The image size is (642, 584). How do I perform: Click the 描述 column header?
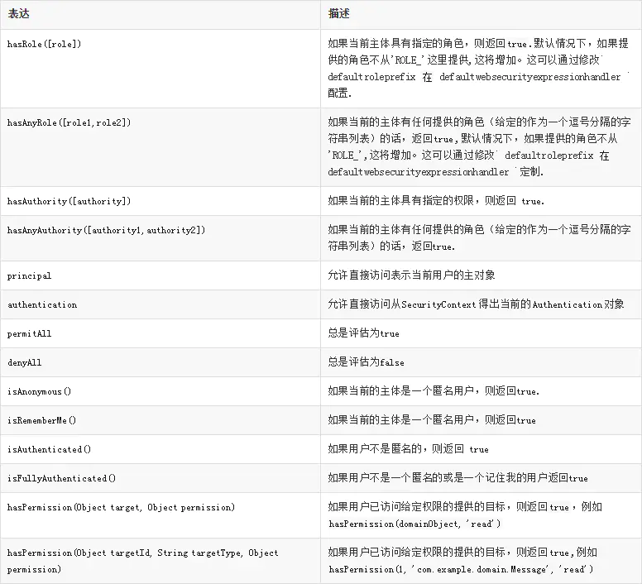tap(338, 14)
